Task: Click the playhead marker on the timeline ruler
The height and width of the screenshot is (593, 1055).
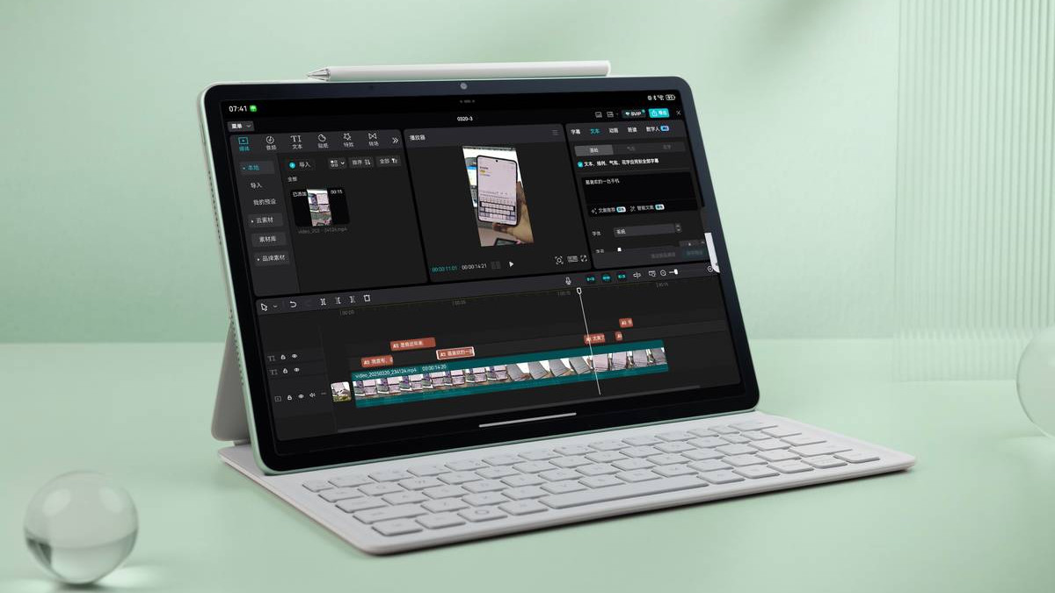Action: [x=578, y=291]
